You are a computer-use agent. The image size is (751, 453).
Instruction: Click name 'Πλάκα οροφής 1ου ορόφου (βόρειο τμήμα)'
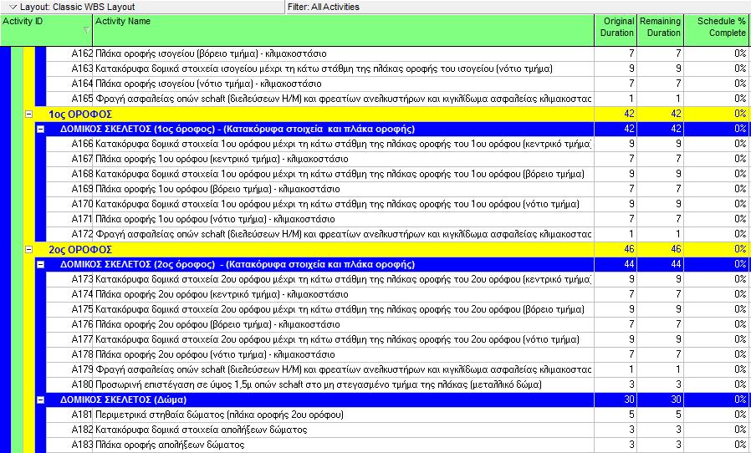pos(184,189)
